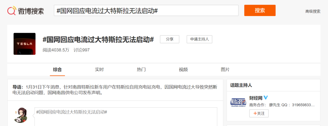This screenshot has width=328, height=126.
Task: Switch to the 实时 tab
Action: pos(99,70)
